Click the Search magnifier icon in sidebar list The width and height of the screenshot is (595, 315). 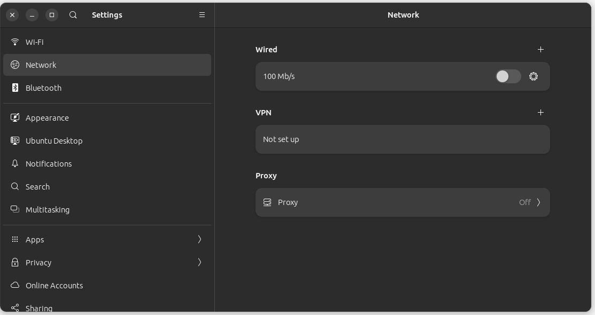pyautogui.click(x=15, y=186)
